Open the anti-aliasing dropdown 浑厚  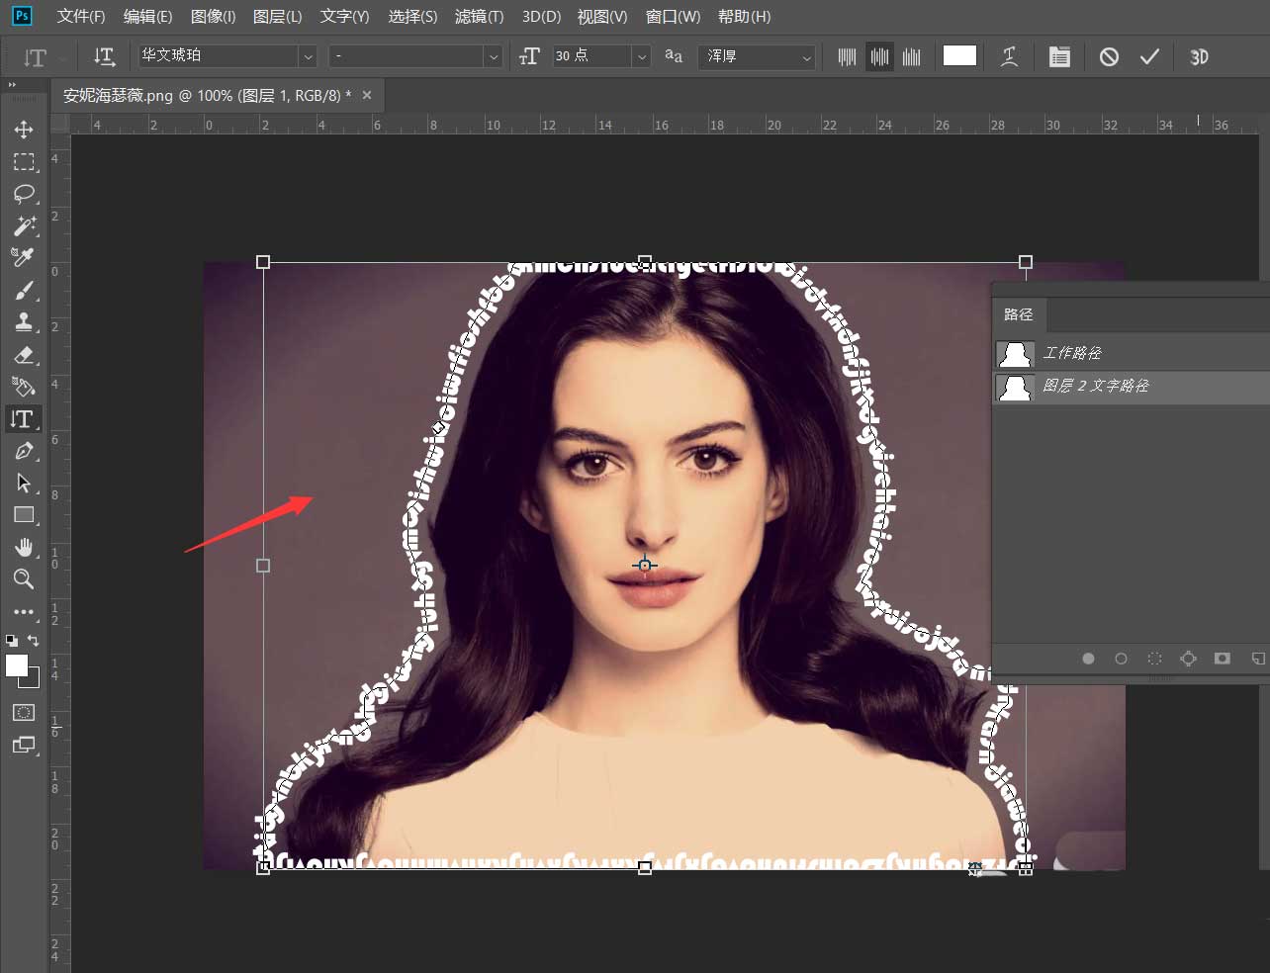[x=757, y=56]
